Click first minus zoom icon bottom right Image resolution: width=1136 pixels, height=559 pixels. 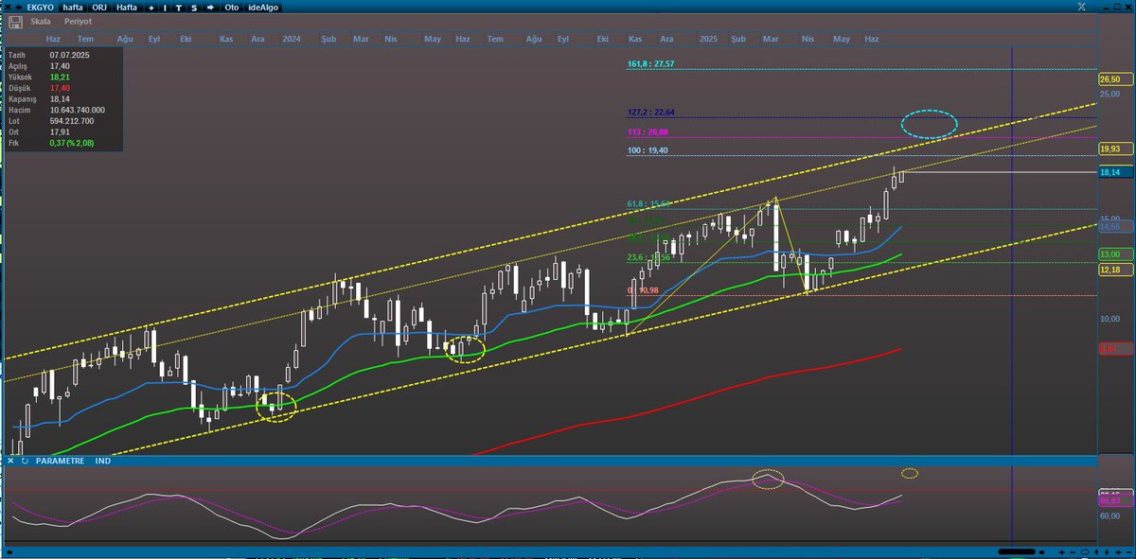1073,552
